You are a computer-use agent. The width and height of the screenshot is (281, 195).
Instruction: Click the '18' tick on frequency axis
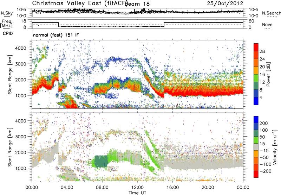24,21
